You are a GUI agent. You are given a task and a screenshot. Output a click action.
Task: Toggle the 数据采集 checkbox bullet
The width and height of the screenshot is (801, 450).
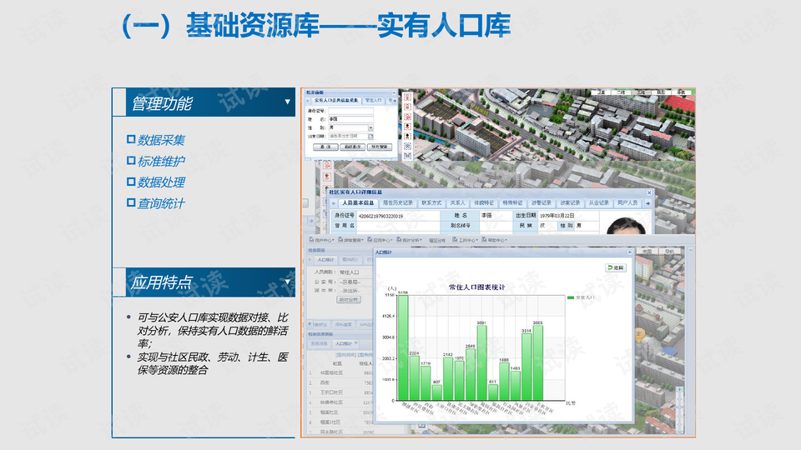click(130, 139)
